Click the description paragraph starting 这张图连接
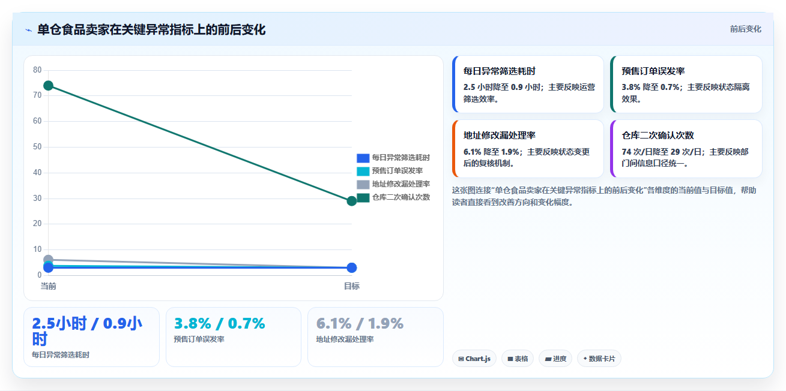The image size is (786, 391). pos(604,196)
